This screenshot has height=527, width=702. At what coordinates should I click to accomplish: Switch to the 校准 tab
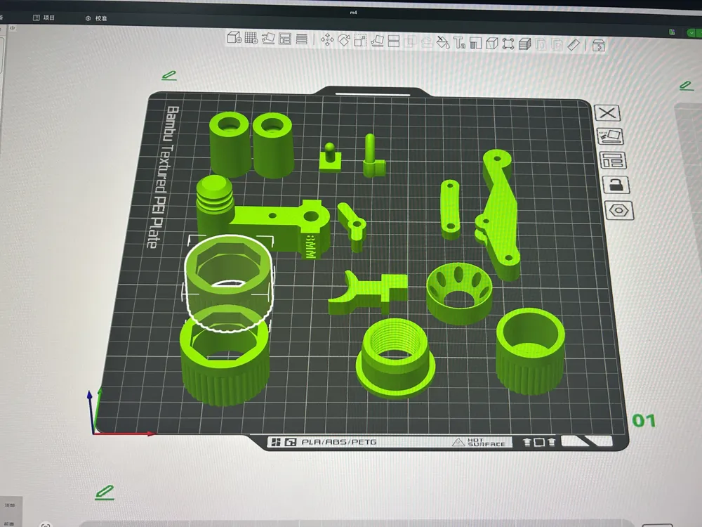96,18
